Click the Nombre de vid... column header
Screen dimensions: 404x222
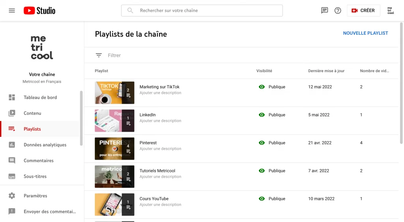(x=374, y=71)
